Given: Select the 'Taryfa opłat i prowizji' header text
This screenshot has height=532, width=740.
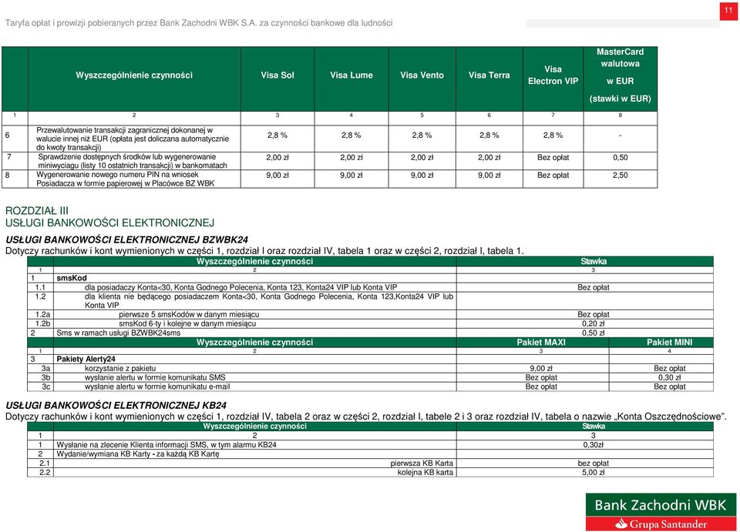Looking at the screenshot, I should coord(199,22).
